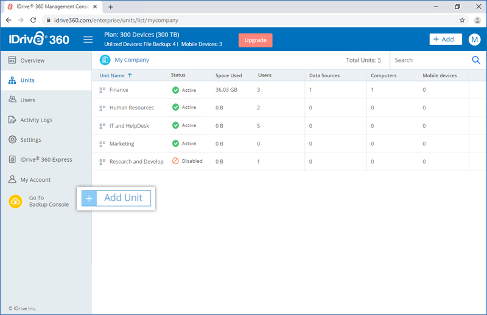
Task: Click the Finance green active checkmark
Action: (x=175, y=90)
